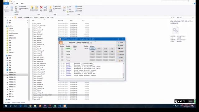Click the php breadcrumb in address bar

coord(48,17)
